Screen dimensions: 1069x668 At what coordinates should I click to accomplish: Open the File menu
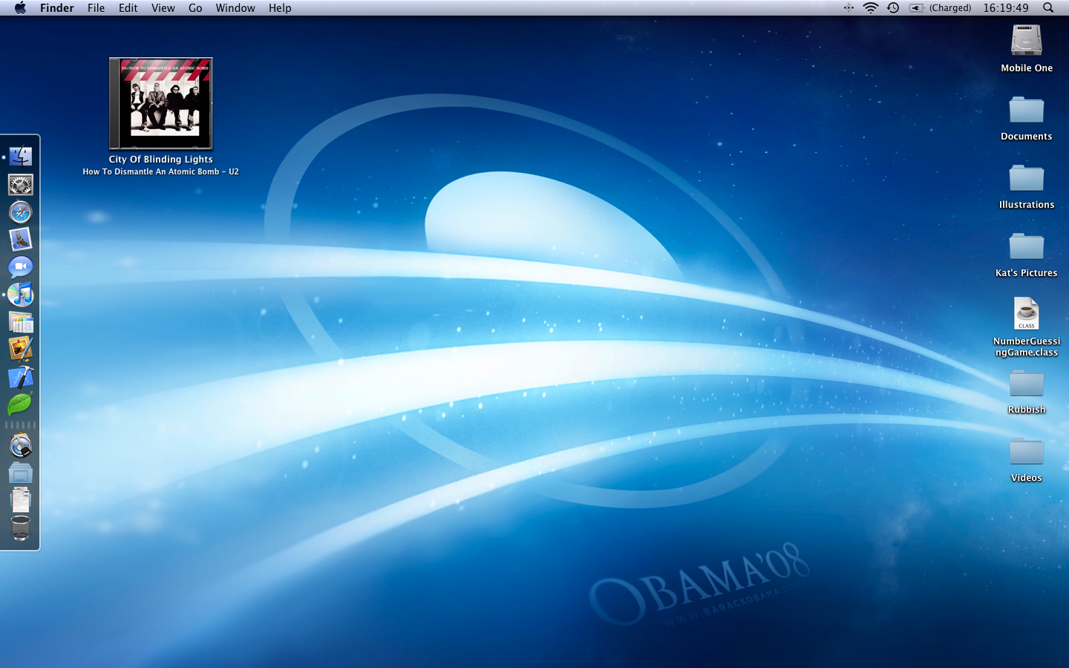click(x=96, y=8)
